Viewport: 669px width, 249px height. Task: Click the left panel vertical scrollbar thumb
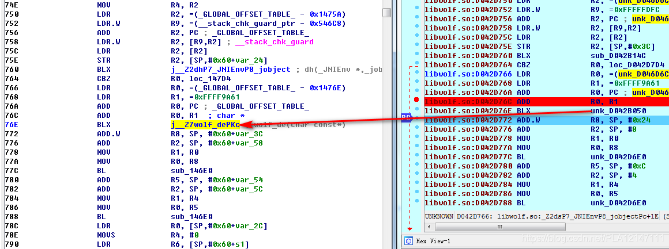coord(386,12)
